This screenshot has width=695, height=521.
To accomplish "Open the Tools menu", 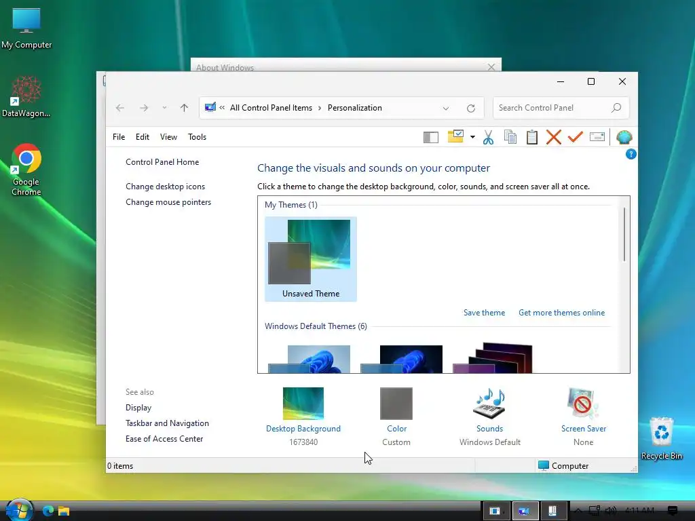I will pyautogui.click(x=198, y=137).
